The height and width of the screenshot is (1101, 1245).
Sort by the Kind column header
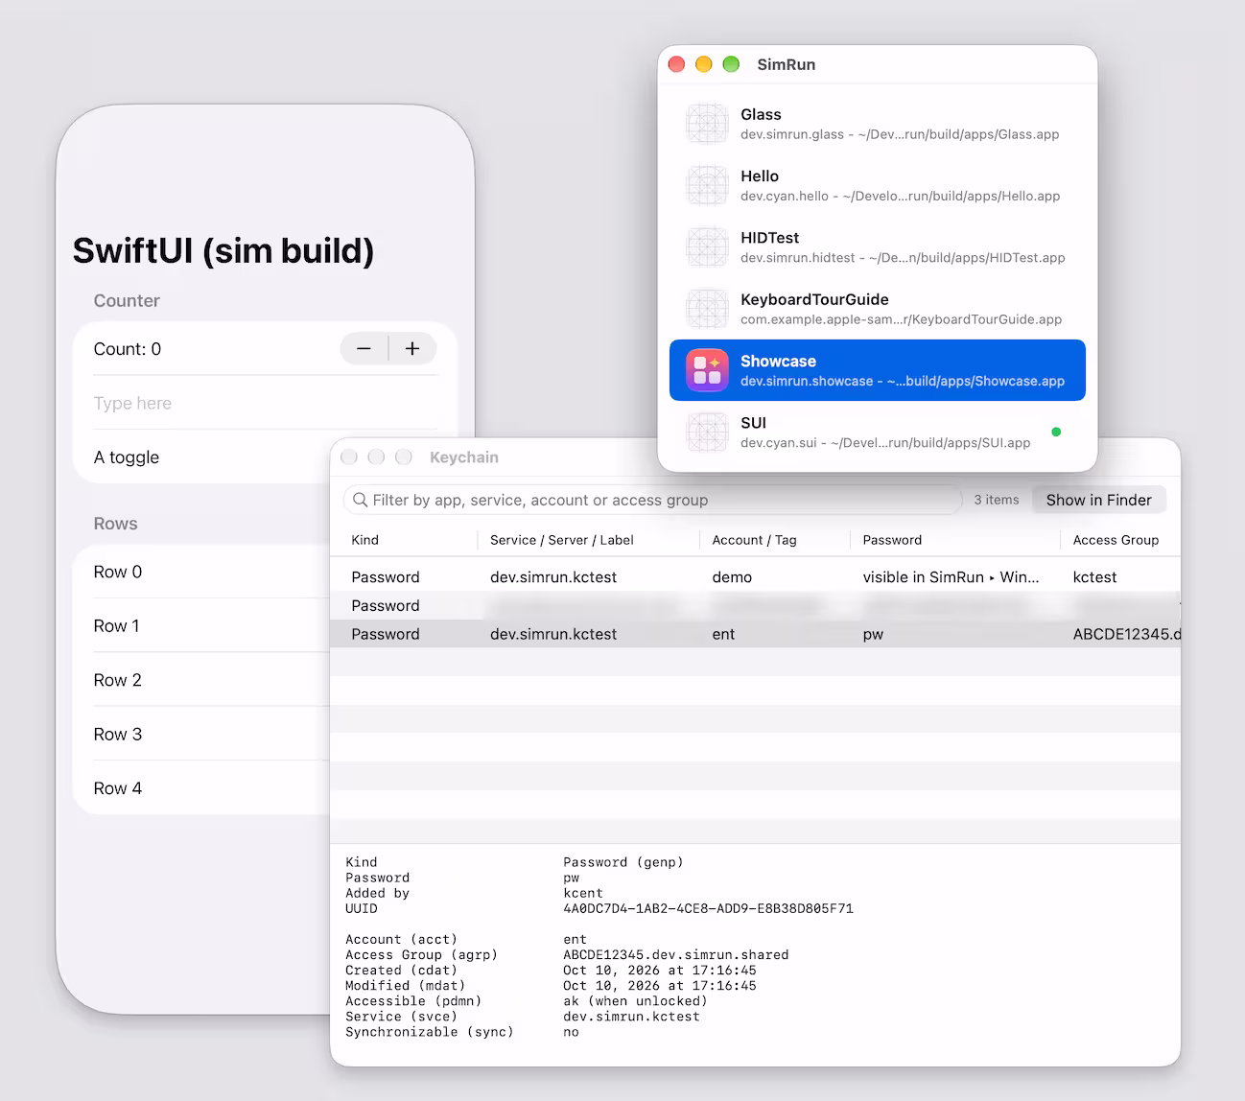coord(405,540)
